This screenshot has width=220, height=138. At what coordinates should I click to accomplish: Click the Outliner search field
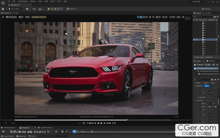(x=203, y=17)
